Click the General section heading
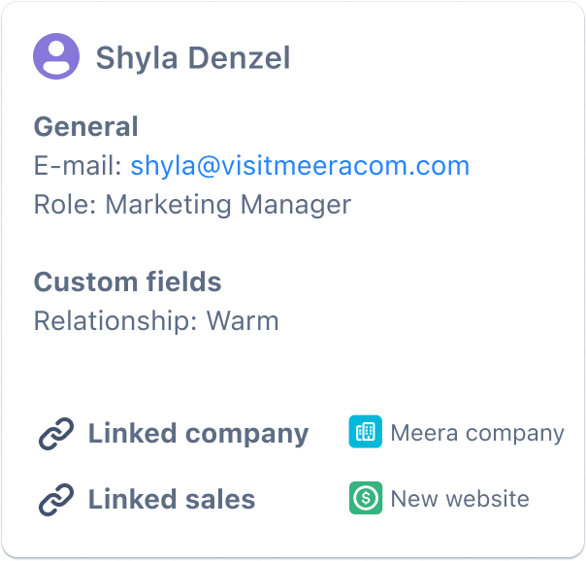The height and width of the screenshot is (561, 586). point(86,127)
